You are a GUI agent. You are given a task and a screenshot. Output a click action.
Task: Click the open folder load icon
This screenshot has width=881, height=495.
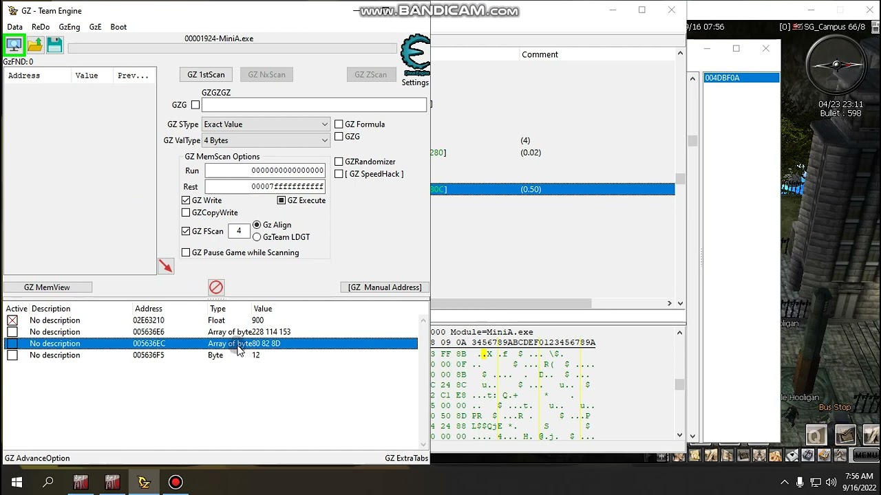(34, 45)
